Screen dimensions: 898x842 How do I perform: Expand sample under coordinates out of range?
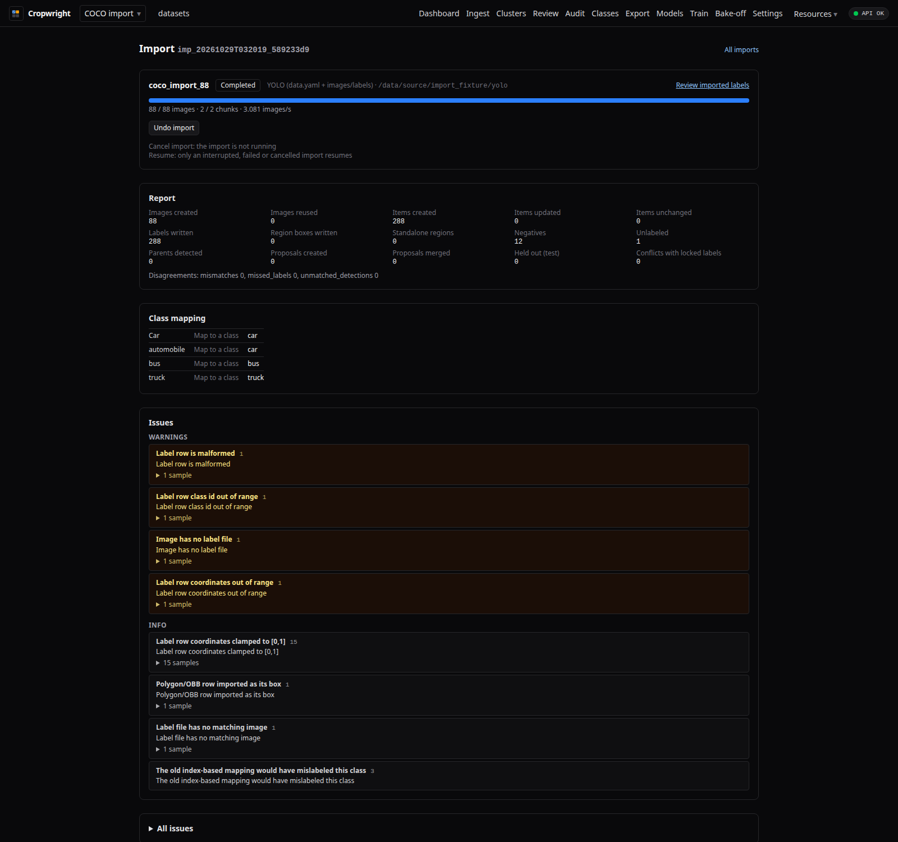(x=174, y=605)
